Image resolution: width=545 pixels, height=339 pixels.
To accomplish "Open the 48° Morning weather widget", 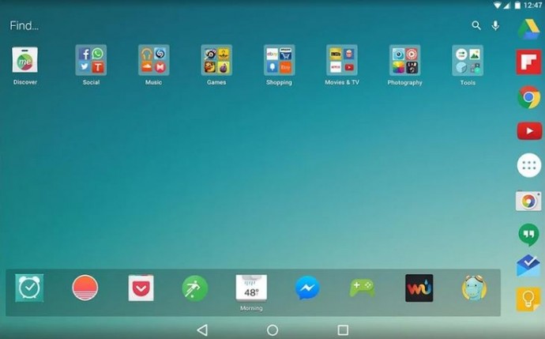I will [x=251, y=288].
